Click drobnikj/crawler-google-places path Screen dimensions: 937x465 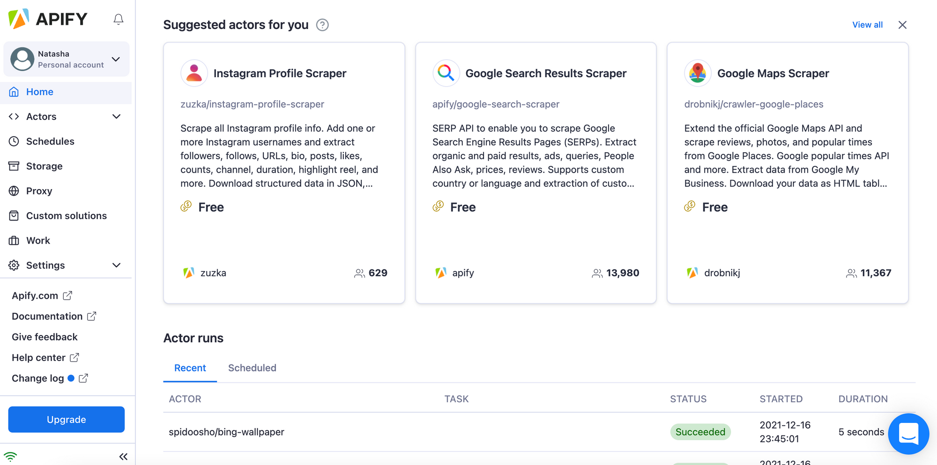coord(754,104)
